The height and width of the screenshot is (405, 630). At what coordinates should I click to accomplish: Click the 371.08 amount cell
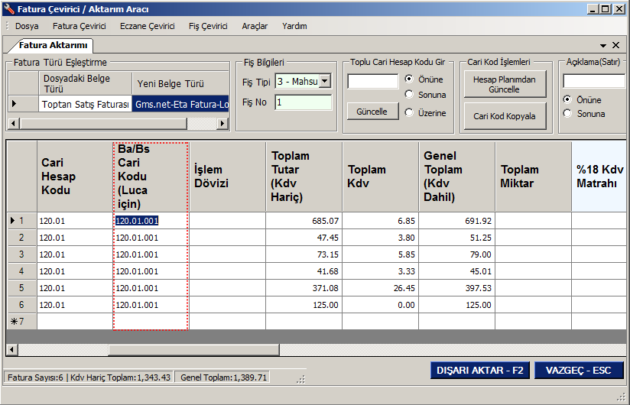tap(304, 288)
